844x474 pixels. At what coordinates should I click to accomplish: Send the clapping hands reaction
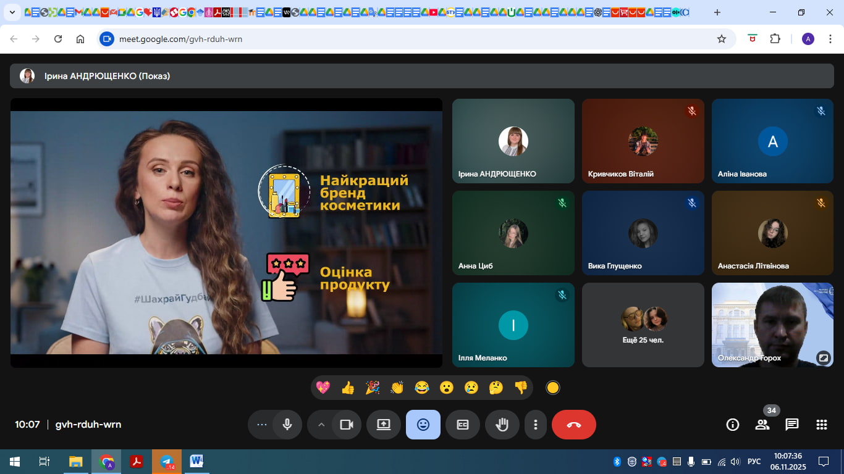(397, 388)
